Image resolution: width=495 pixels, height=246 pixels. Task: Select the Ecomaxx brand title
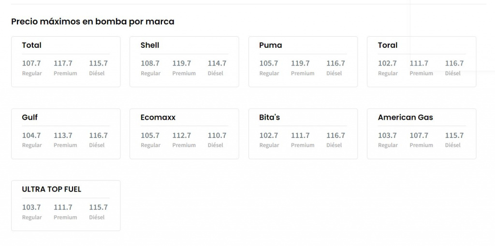coord(158,117)
